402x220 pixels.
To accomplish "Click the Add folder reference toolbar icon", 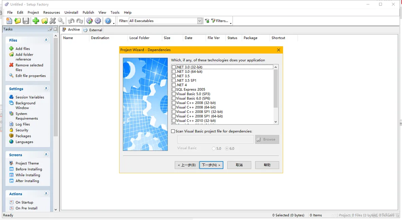I will pos(44,21).
